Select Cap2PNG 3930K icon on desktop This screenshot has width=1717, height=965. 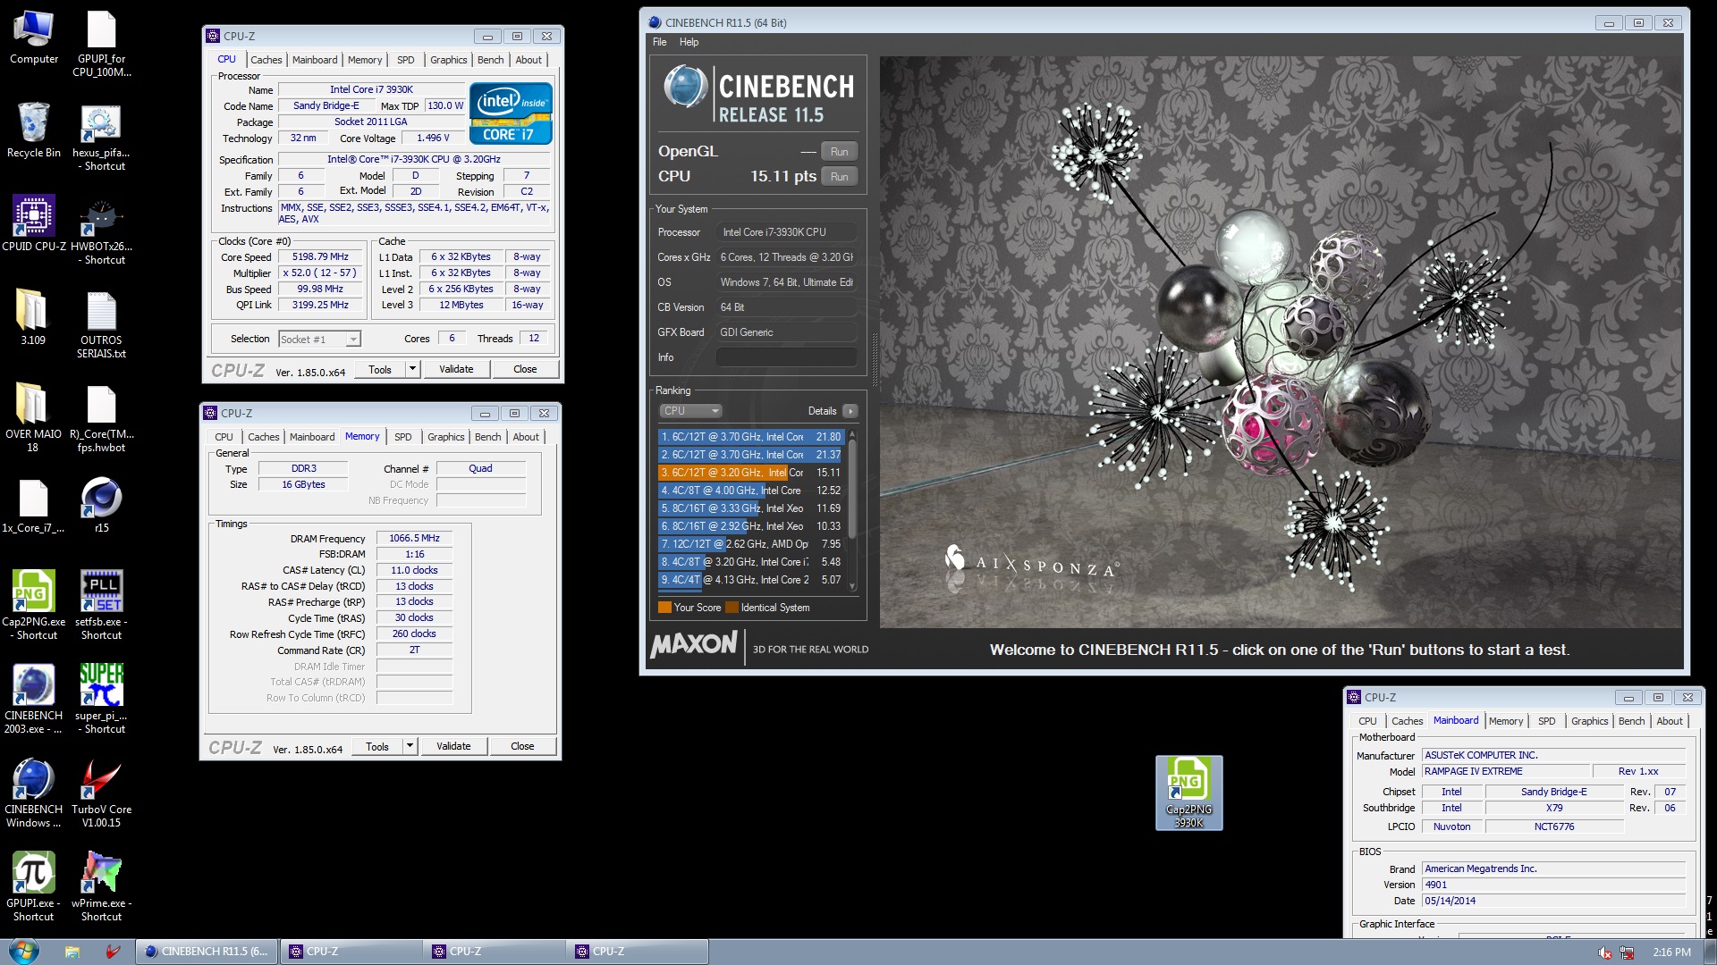(x=1188, y=793)
